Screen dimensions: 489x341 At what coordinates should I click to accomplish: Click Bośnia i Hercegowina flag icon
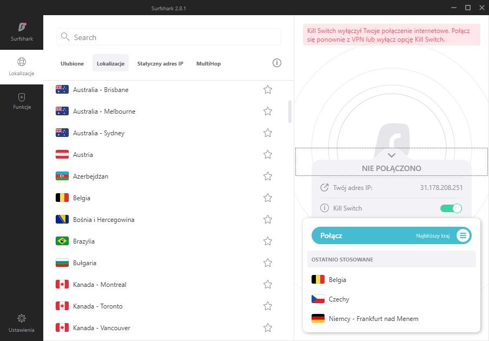(62, 219)
